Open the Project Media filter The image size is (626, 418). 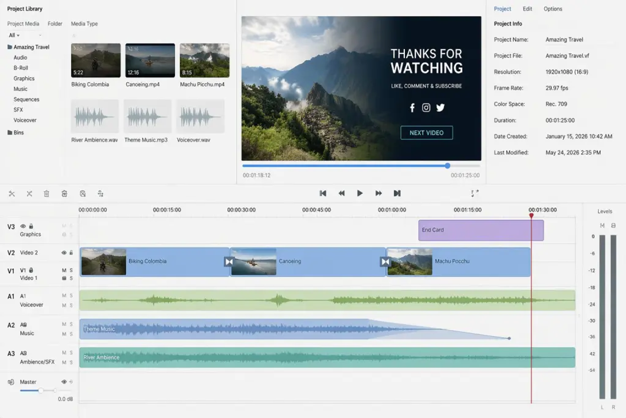click(x=23, y=24)
